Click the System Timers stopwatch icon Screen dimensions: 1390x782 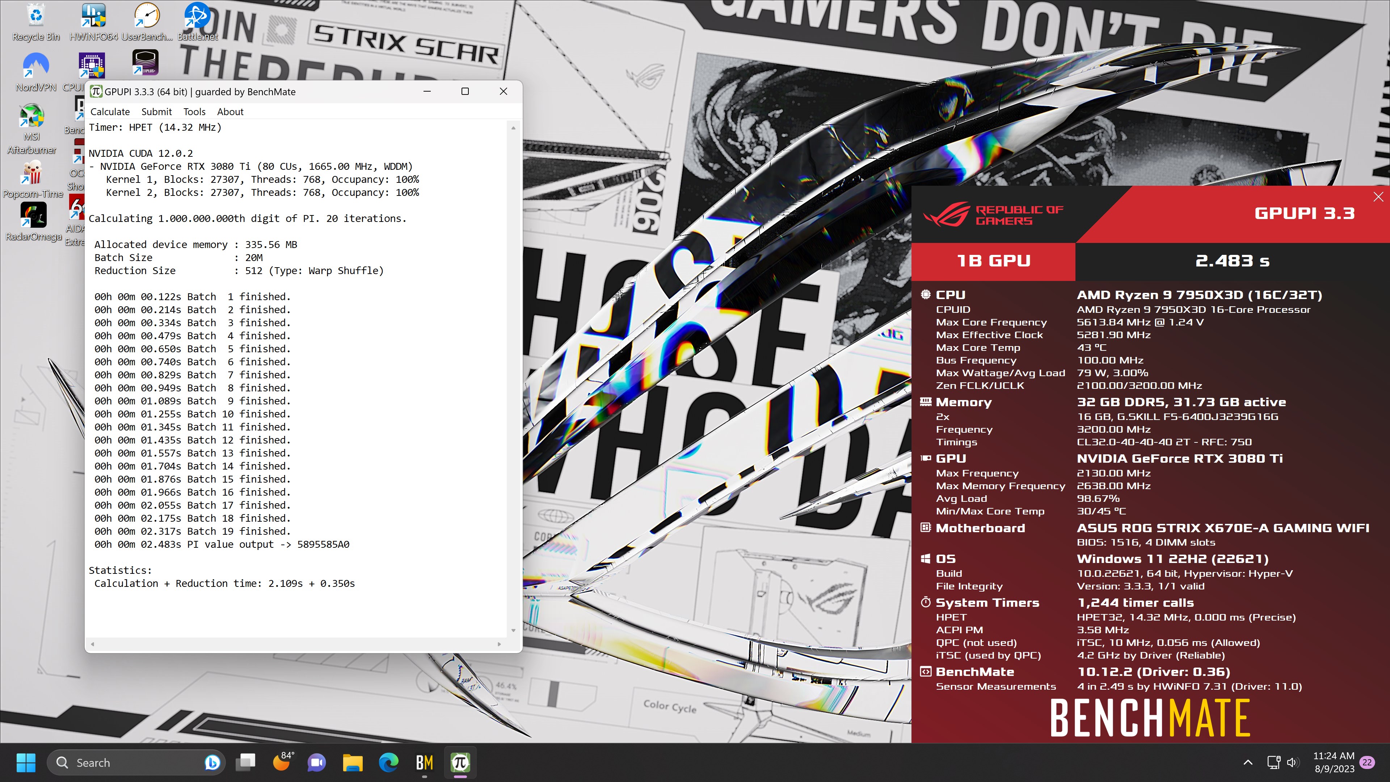pos(926,602)
